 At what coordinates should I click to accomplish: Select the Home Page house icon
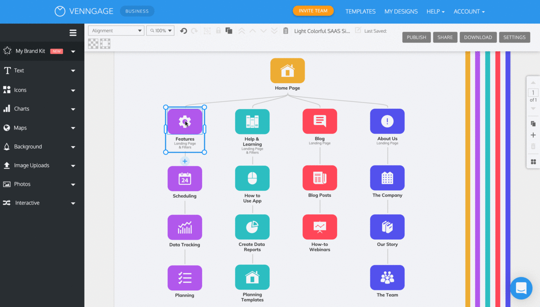288,71
